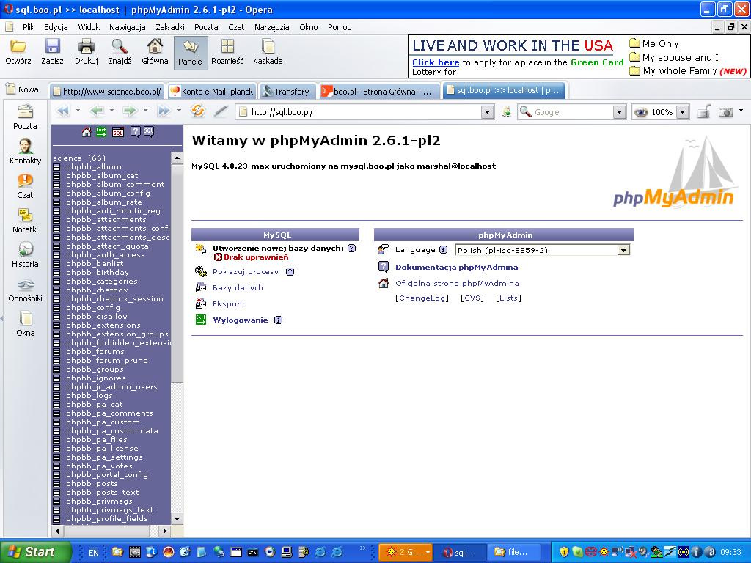The height and width of the screenshot is (563, 751).
Task: Open the red SQL query window icon
Action: point(118,132)
